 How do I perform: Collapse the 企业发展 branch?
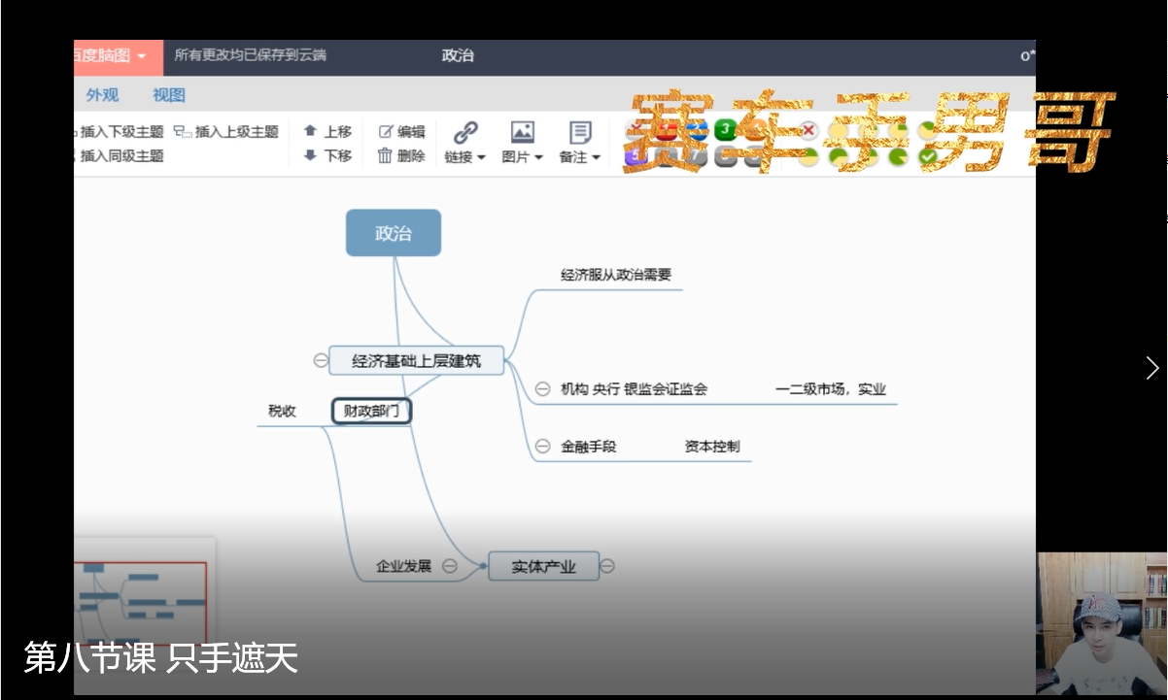tap(449, 566)
